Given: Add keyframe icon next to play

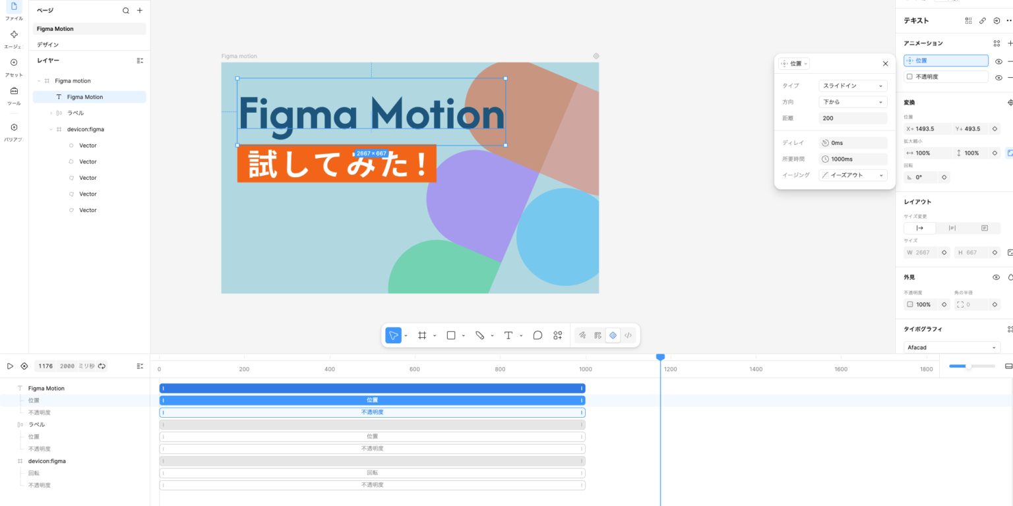Looking at the screenshot, I should (24, 366).
